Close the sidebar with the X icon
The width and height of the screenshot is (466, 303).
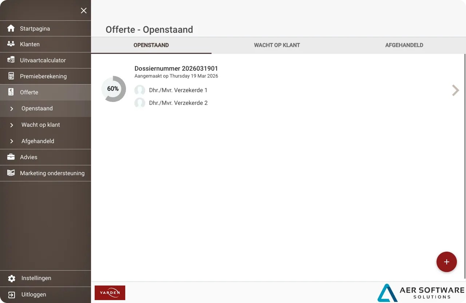pyautogui.click(x=84, y=11)
